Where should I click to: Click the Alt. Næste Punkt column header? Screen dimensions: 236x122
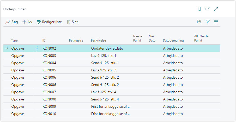[x=201, y=38]
